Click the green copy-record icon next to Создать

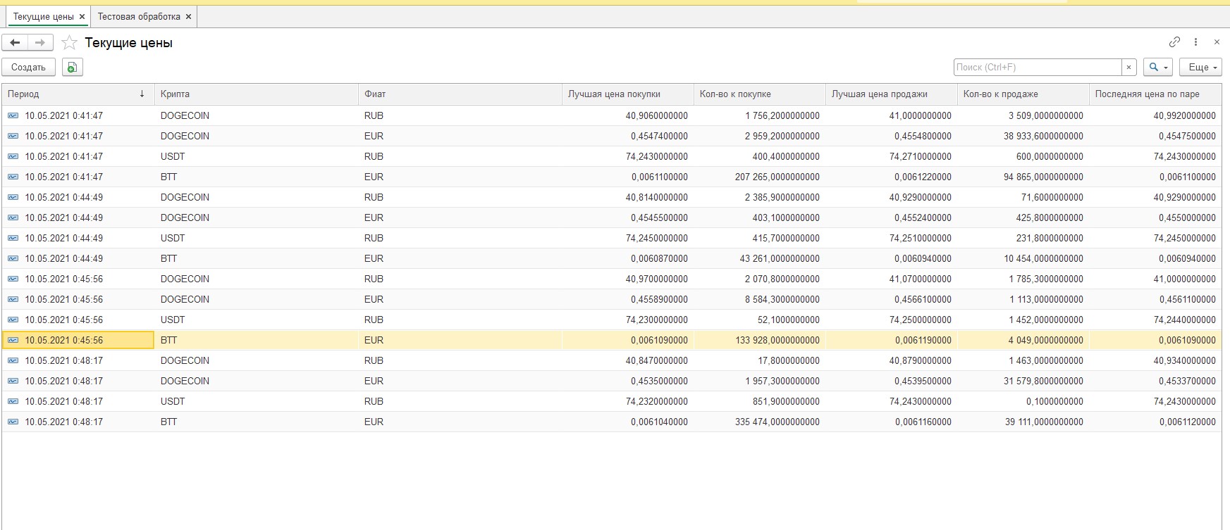(73, 67)
